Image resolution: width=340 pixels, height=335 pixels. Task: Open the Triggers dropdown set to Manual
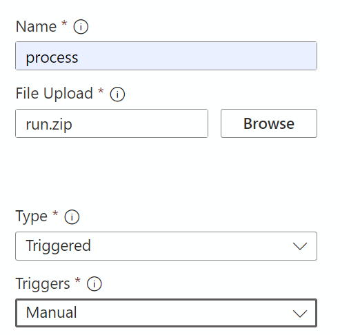pyautogui.click(x=166, y=313)
